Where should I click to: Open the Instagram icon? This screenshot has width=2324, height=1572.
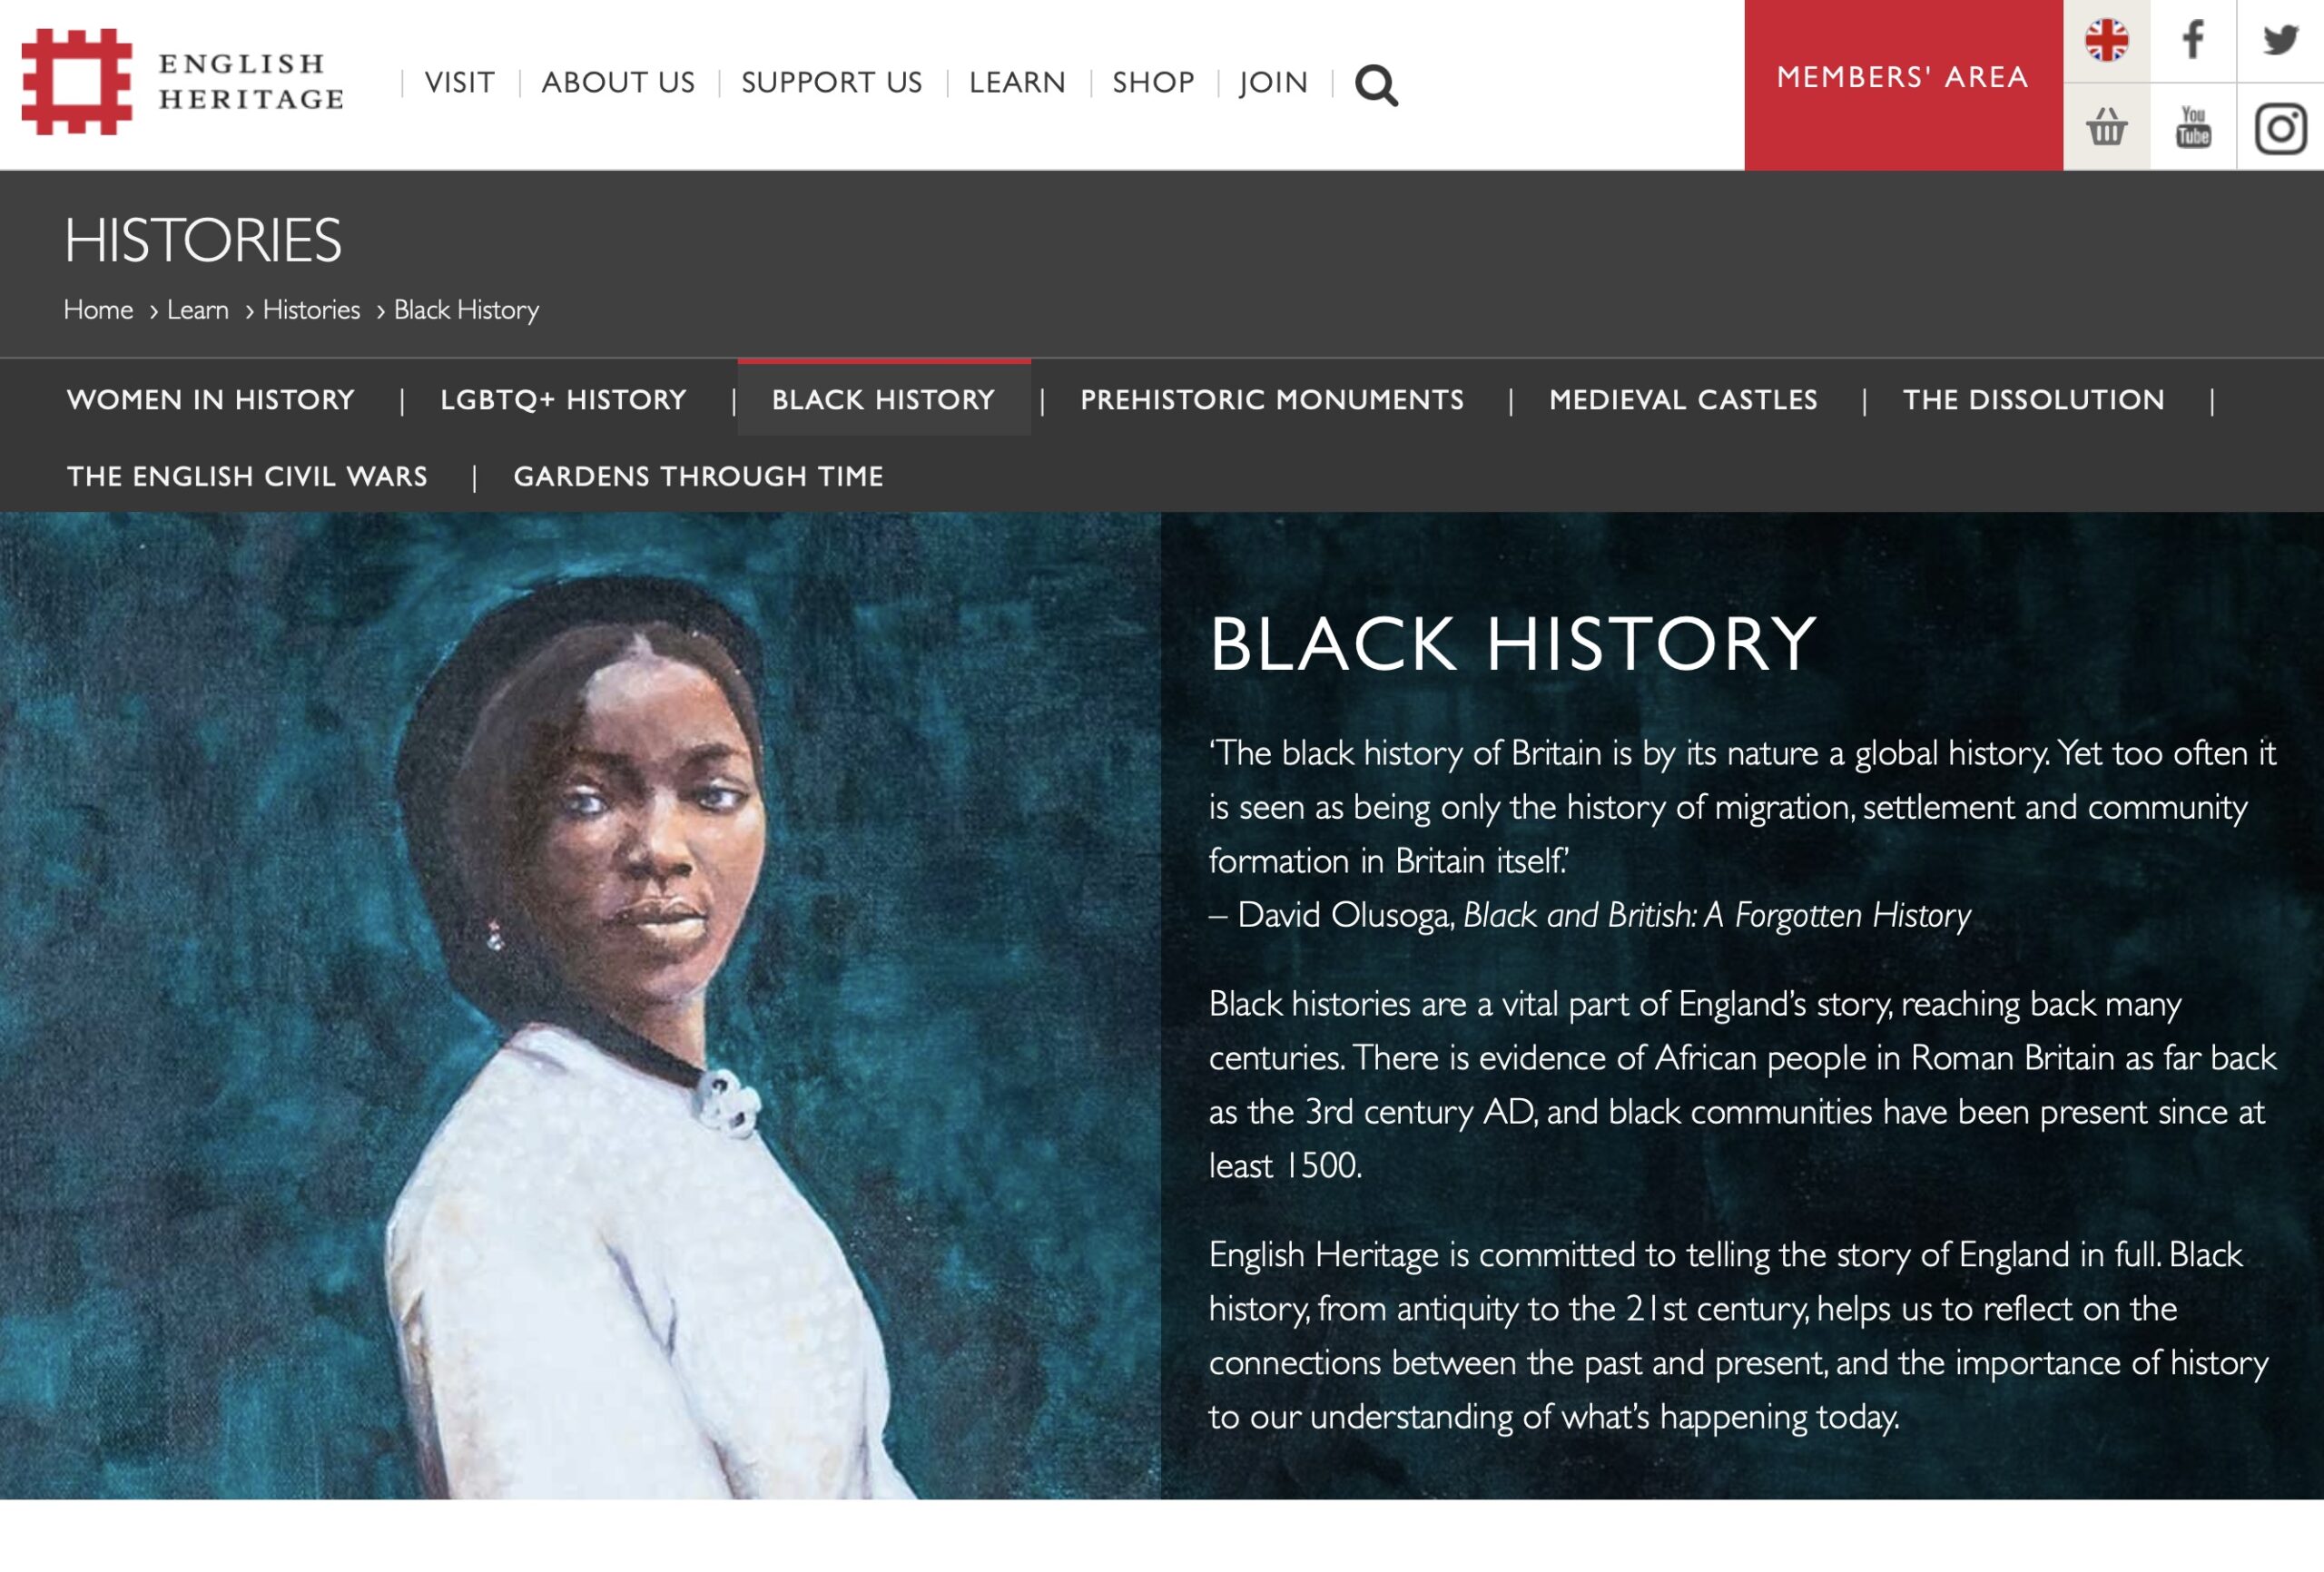[2280, 127]
